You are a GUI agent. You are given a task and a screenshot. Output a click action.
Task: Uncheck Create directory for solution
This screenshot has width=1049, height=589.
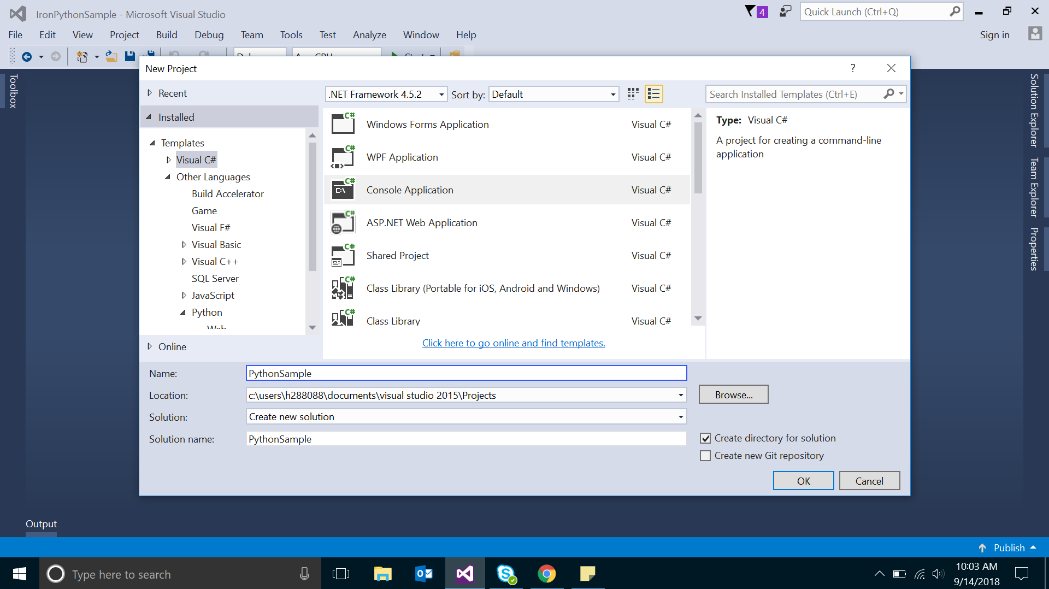coord(705,438)
